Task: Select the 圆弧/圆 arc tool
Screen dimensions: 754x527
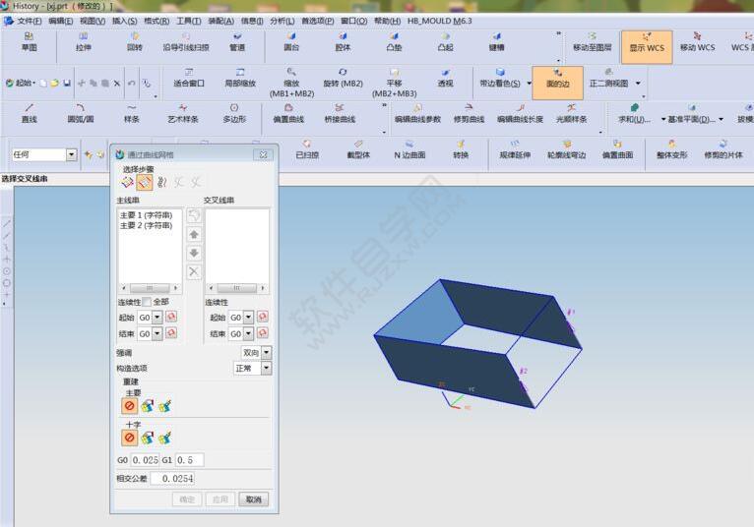Action: [x=81, y=114]
